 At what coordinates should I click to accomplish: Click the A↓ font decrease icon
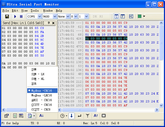(41, 116)
